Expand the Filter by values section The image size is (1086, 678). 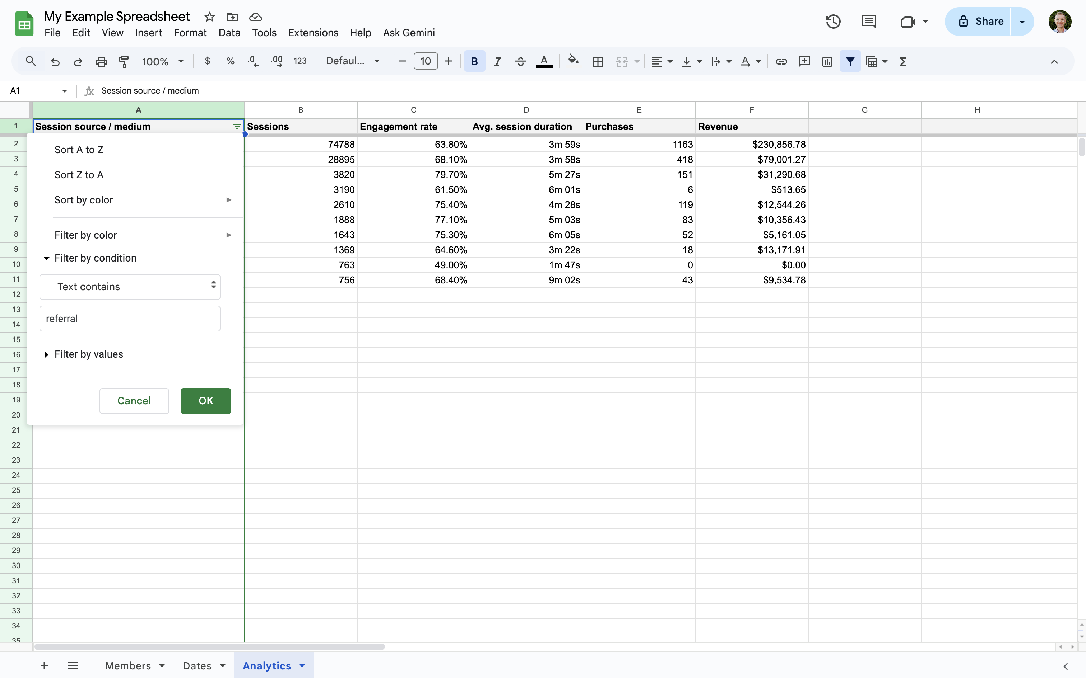[x=47, y=354]
